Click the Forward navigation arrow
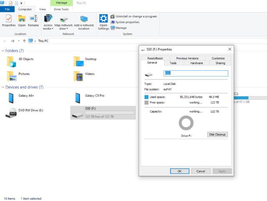Viewport: 267px width, 201px height. pyautogui.click(x=13, y=41)
